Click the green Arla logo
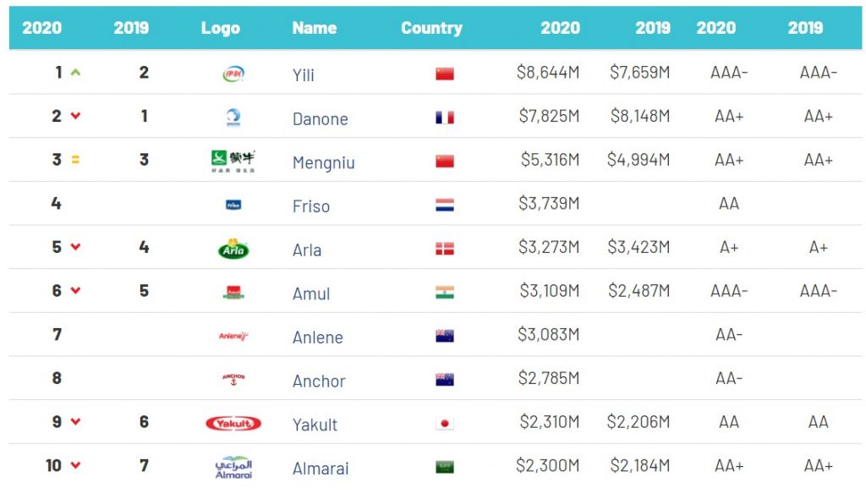The height and width of the screenshot is (499, 866). 233,249
